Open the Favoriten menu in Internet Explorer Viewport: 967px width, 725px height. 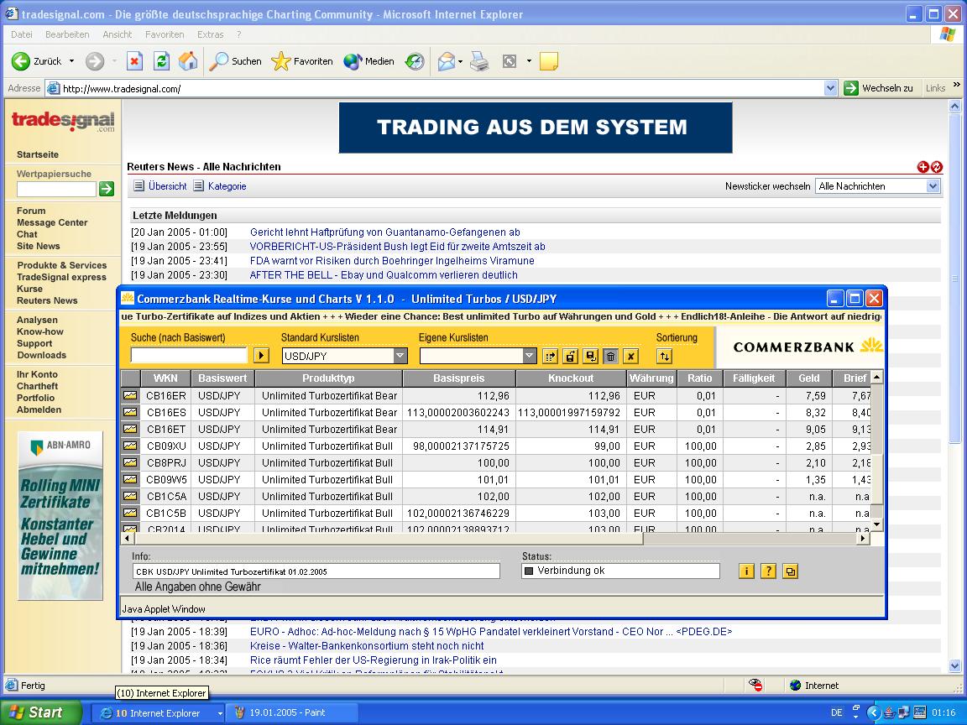(165, 34)
